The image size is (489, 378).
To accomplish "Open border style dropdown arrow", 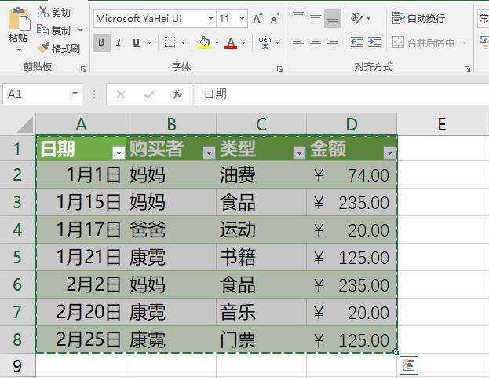I will (184, 42).
